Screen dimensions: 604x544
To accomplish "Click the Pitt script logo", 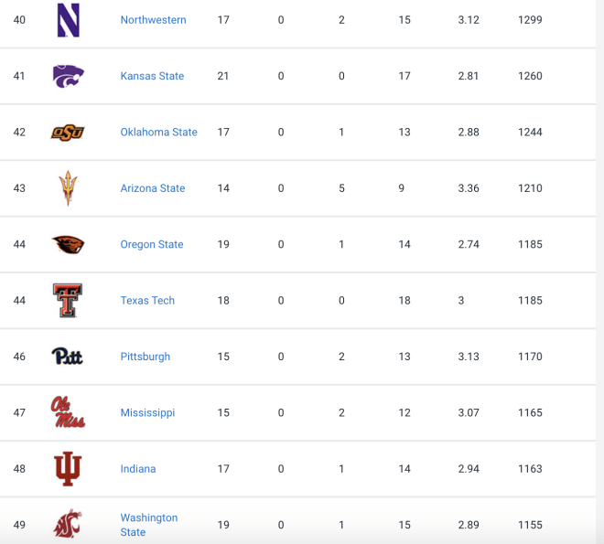I will click(x=68, y=357).
